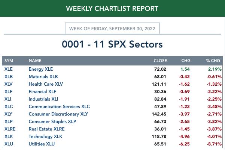Open Materials XLB chart link
The height and width of the screenshot is (150, 225).
pos(43,77)
